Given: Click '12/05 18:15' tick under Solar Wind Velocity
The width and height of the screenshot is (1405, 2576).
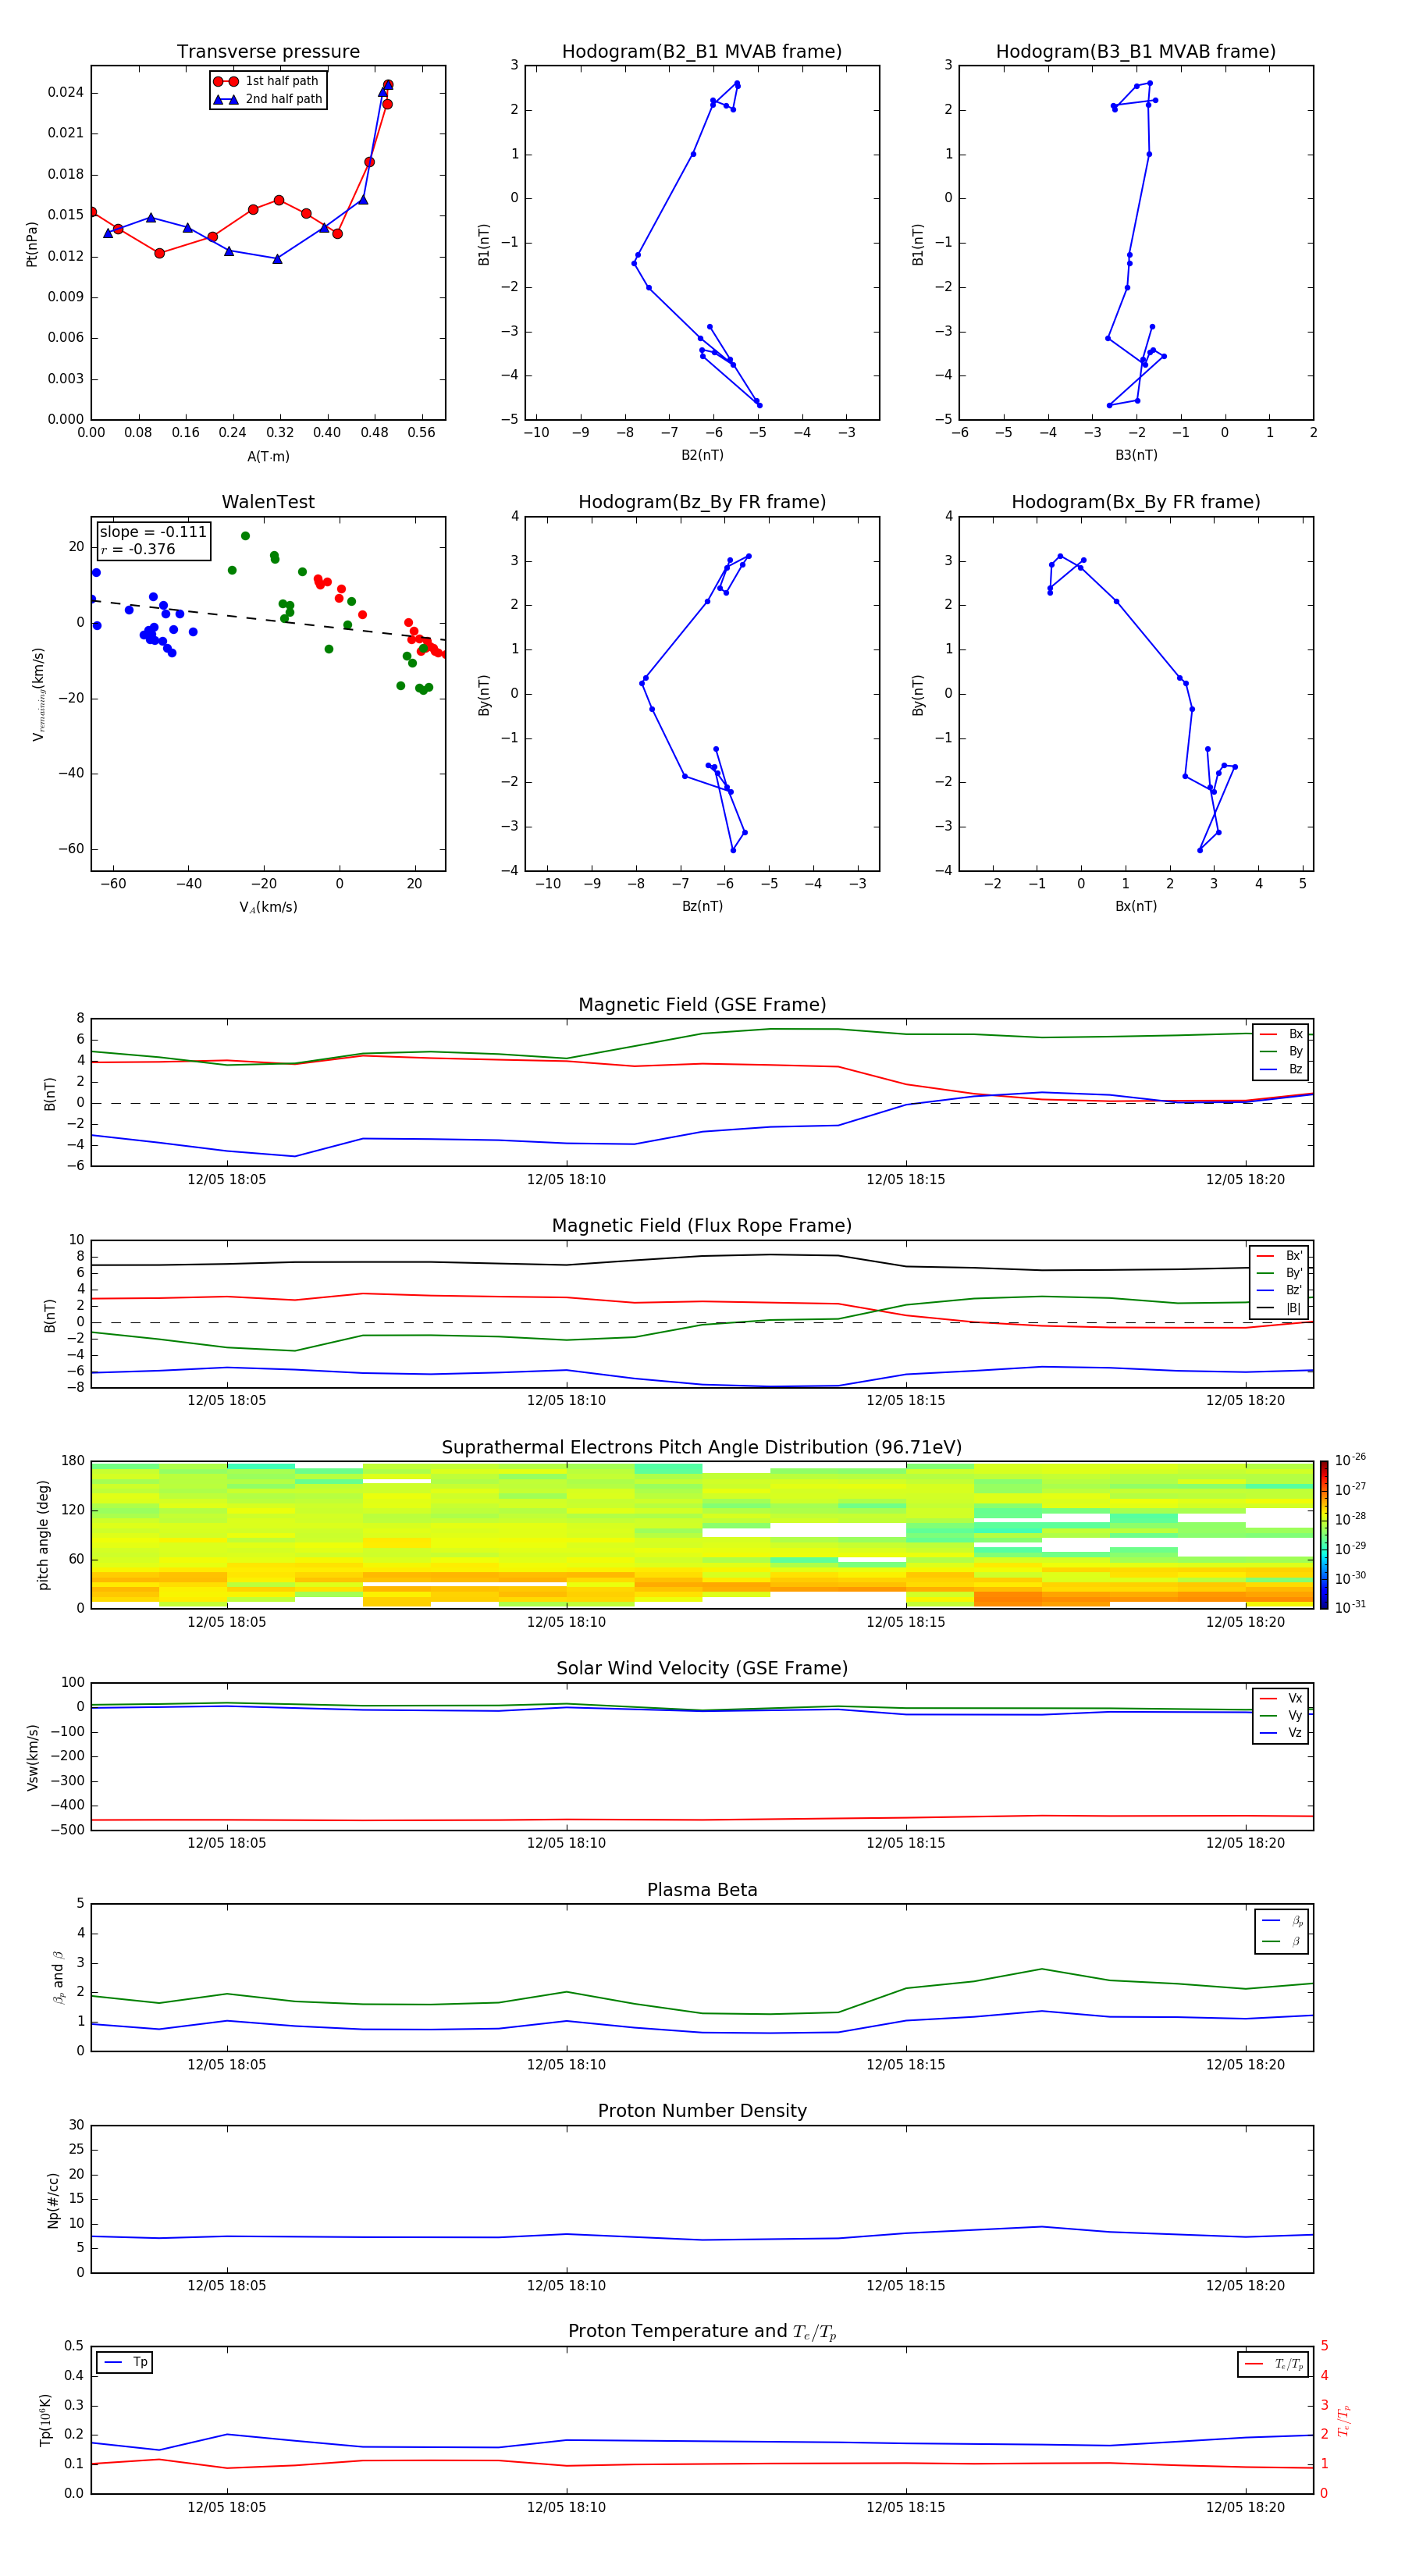Looking at the screenshot, I should [x=906, y=1843].
